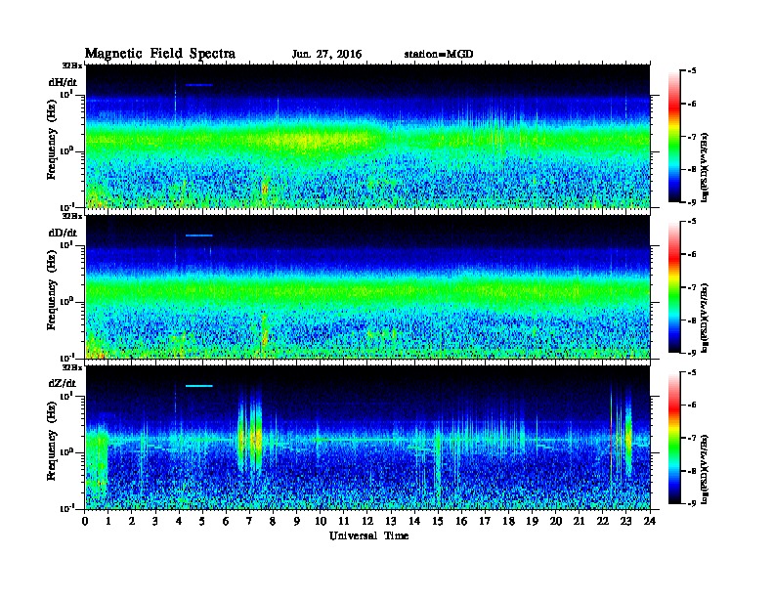Click hour 21 on the Universal Time axis
This screenshot has width=774, height=598.
click(579, 522)
